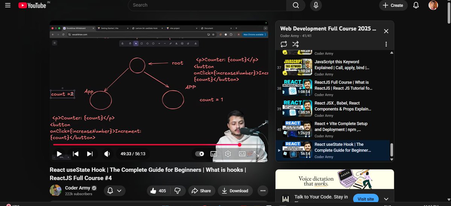
Task: Open Coder Army channel name link
Action: click(77, 188)
